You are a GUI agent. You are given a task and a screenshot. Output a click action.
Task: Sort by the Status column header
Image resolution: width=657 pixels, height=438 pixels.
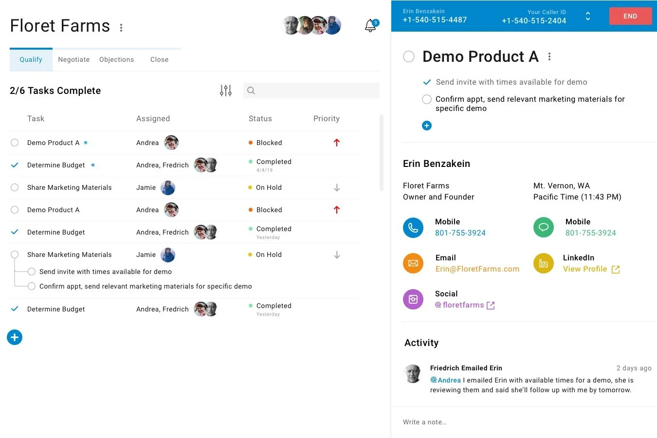pyautogui.click(x=260, y=119)
